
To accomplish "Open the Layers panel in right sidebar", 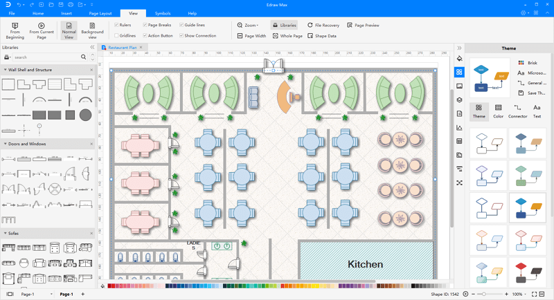I will pos(459,100).
